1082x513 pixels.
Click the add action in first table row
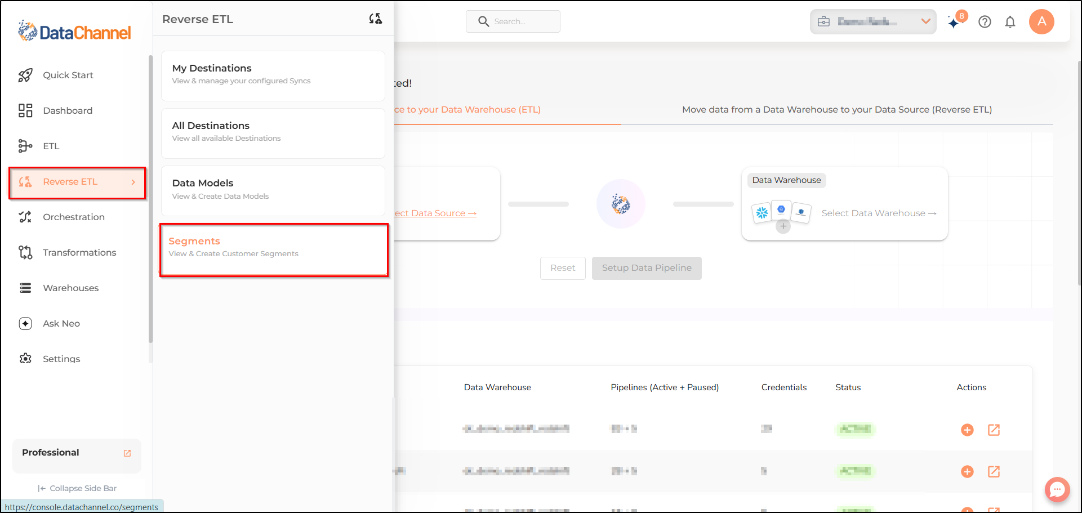point(967,430)
